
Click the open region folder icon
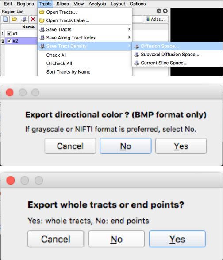14,19
